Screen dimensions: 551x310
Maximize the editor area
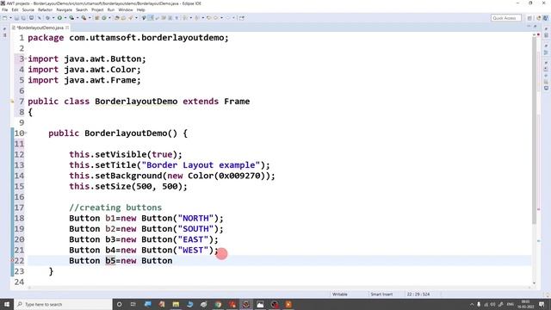(x=536, y=27)
